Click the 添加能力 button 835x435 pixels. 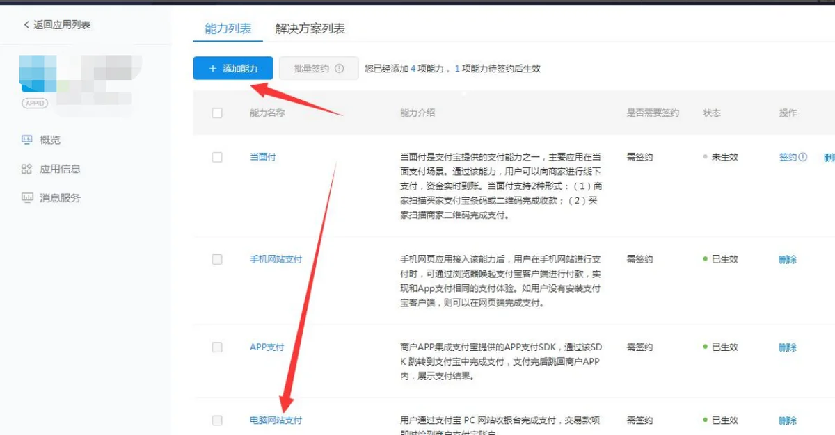coord(233,68)
